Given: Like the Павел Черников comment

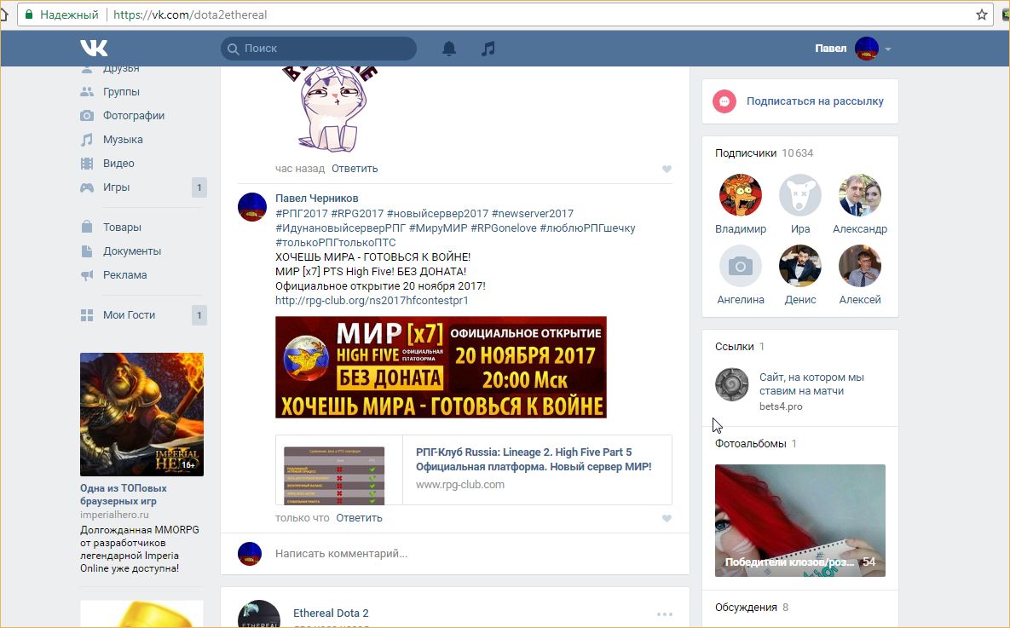Looking at the screenshot, I should point(667,518).
